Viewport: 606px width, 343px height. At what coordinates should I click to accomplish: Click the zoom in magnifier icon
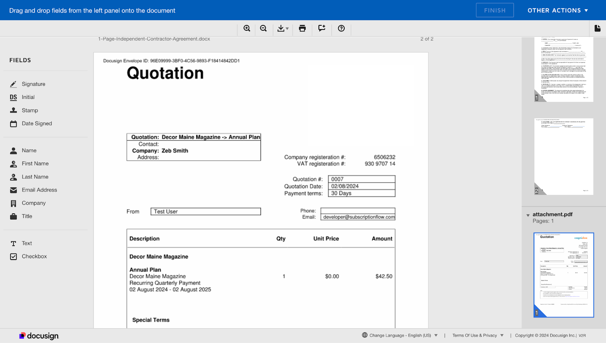tap(247, 28)
